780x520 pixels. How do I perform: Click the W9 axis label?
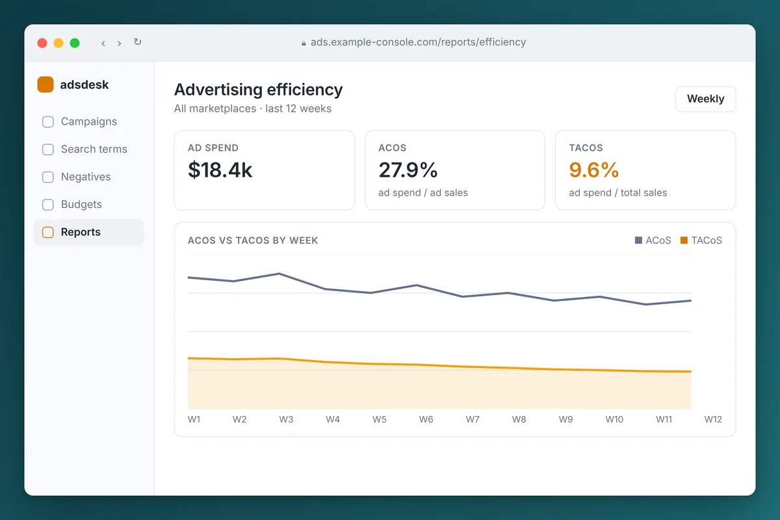click(x=566, y=419)
